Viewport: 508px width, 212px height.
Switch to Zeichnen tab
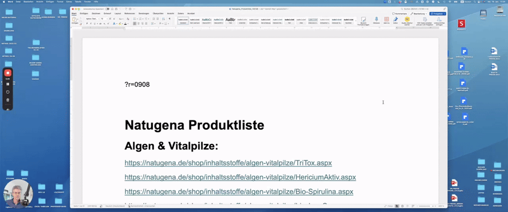point(96,13)
